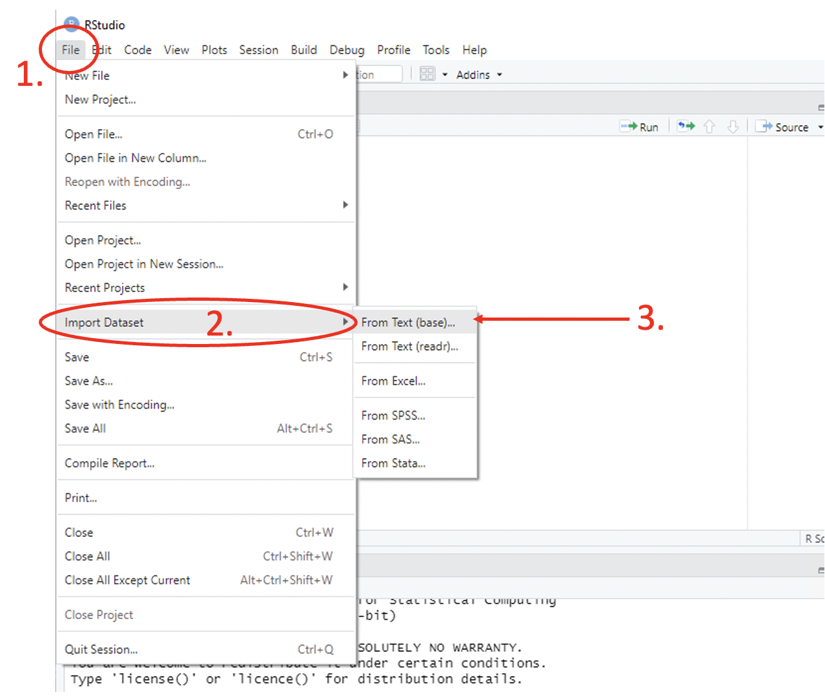Select the Save menu entry
Screen dimensions: 825x697
click(207, 357)
